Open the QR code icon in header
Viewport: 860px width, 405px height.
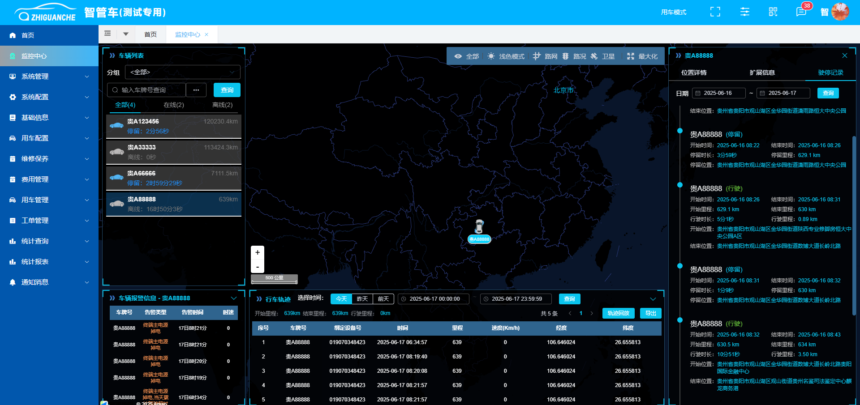[x=773, y=12]
